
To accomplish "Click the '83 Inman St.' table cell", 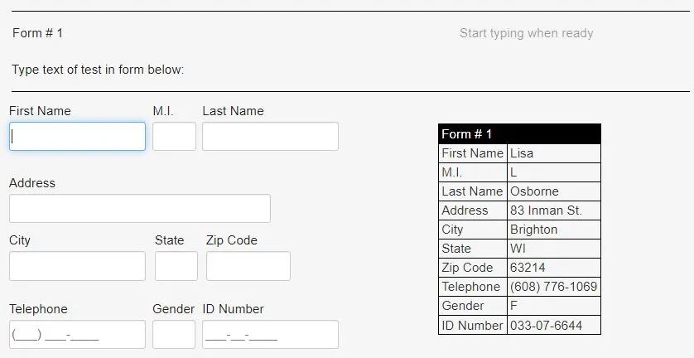I will coord(554,210).
